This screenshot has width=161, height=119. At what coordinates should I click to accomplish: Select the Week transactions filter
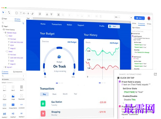(x=54, y=94)
